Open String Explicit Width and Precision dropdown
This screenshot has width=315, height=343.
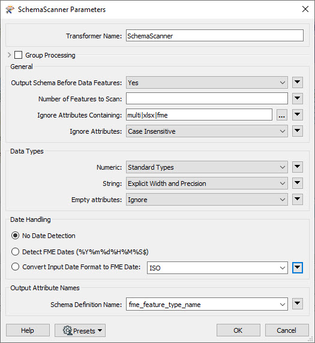click(207, 183)
